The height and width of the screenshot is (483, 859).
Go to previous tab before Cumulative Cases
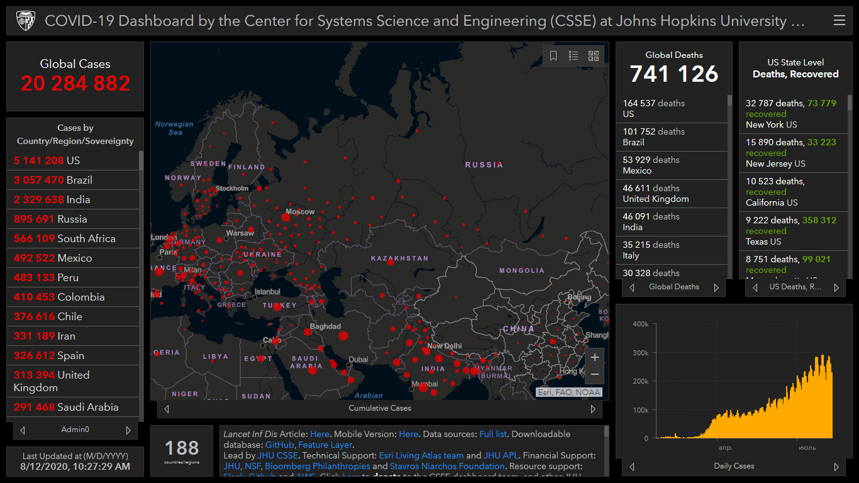[167, 409]
